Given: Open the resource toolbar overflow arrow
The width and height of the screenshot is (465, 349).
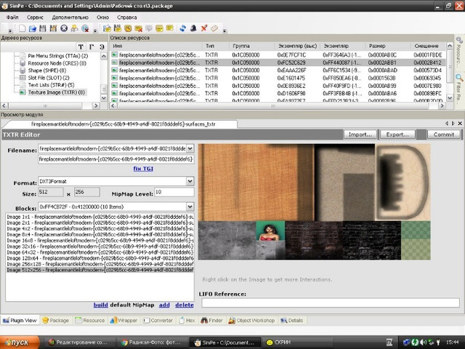Looking at the screenshot, I should (225, 31).
